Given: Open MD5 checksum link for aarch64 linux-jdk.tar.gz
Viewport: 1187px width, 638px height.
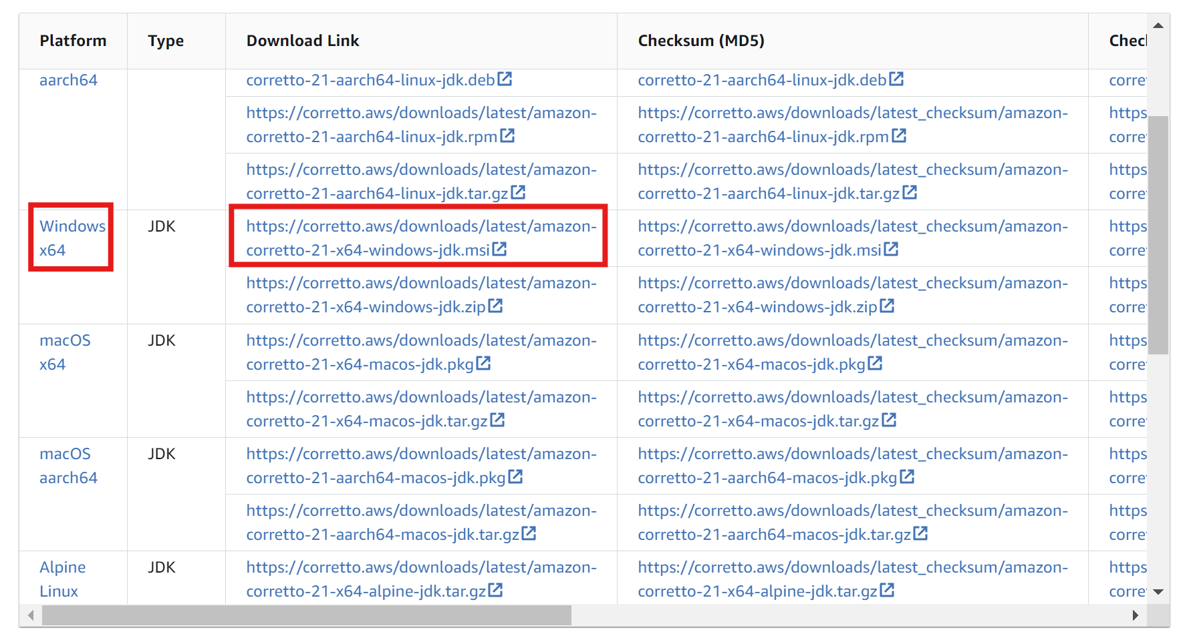Looking at the screenshot, I should (x=853, y=182).
